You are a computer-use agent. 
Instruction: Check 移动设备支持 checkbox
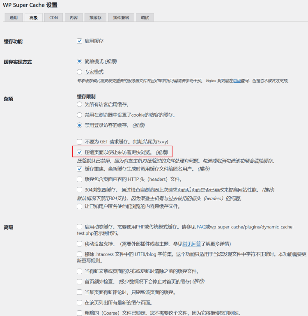(x=79, y=244)
